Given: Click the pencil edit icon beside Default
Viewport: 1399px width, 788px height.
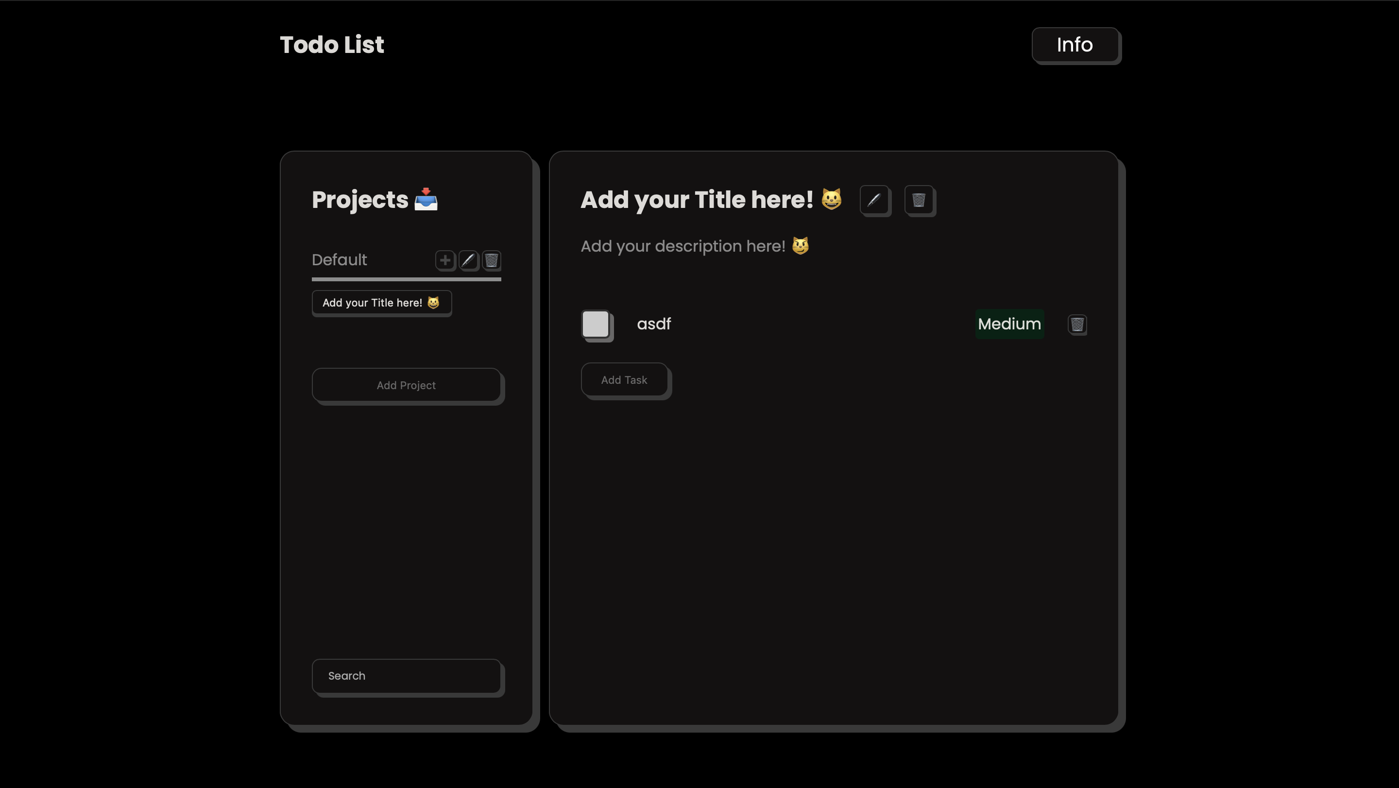Looking at the screenshot, I should point(468,260).
